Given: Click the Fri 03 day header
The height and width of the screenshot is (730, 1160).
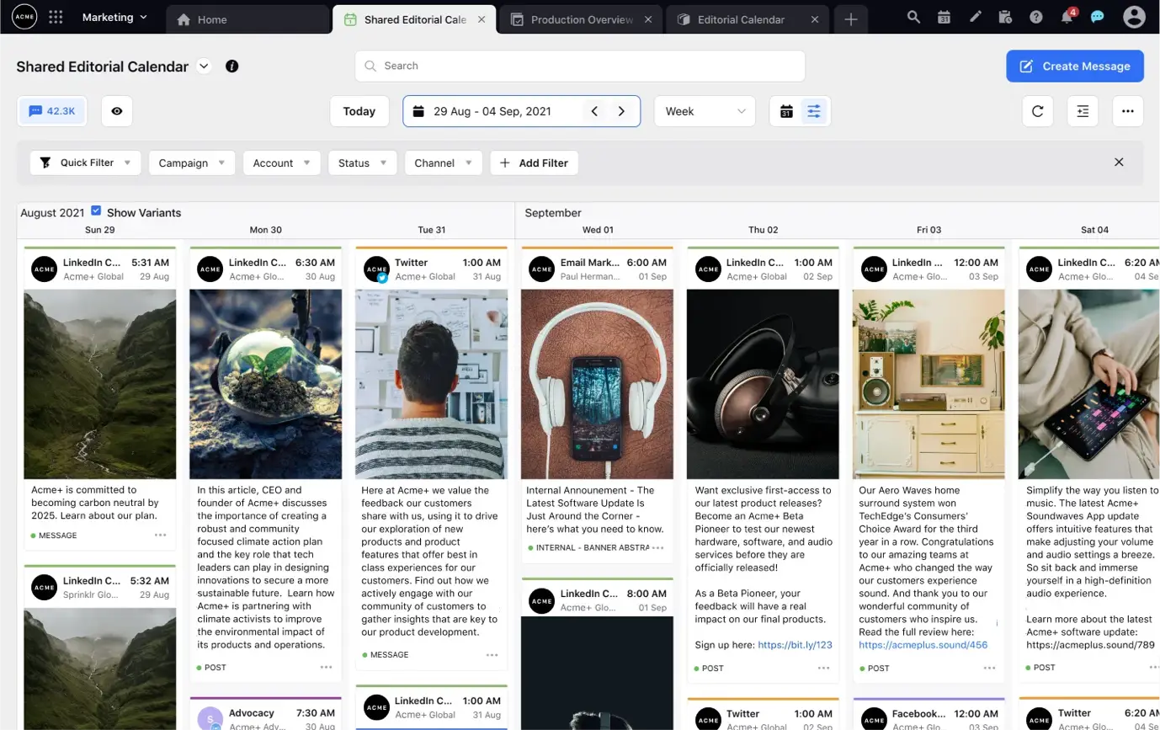Looking at the screenshot, I should click(x=929, y=229).
